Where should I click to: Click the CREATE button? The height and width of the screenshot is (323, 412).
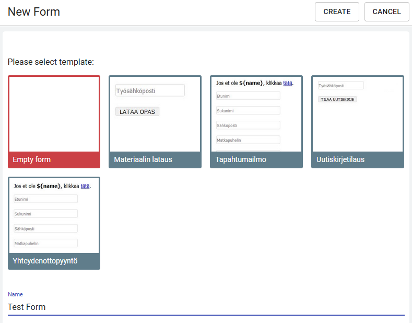[x=337, y=11]
